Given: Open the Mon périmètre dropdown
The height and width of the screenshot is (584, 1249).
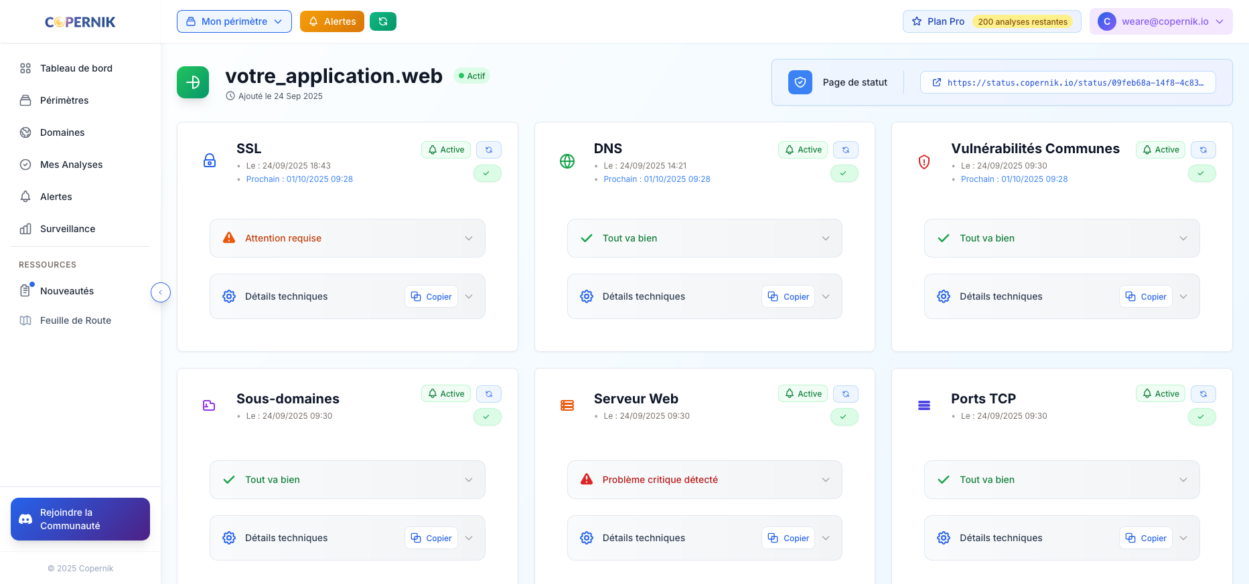Looking at the screenshot, I should pyautogui.click(x=234, y=21).
